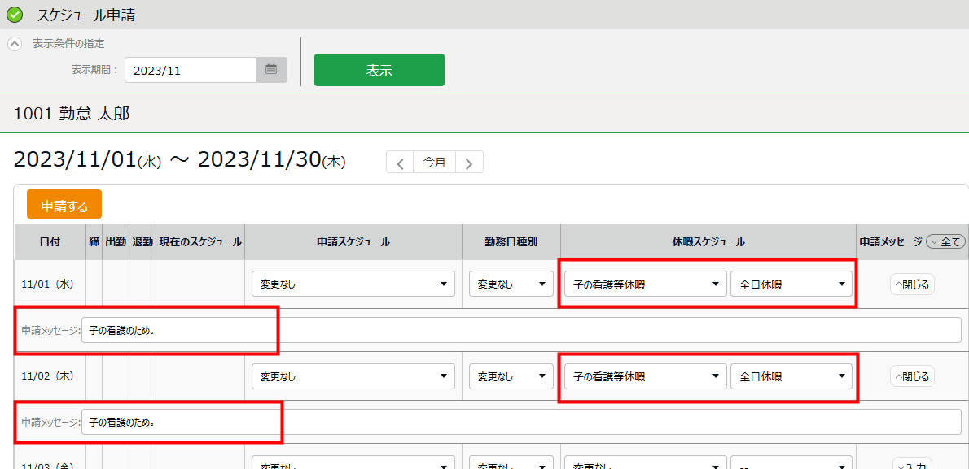Expand all application messages with 全て
This screenshot has height=469, width=969.
pyautogui.click(x=945, y=241)
